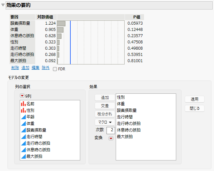Collapse the 効果の要約 disclosure triangle
Screen dimensions: 214x171
click(x=3, y=5)
